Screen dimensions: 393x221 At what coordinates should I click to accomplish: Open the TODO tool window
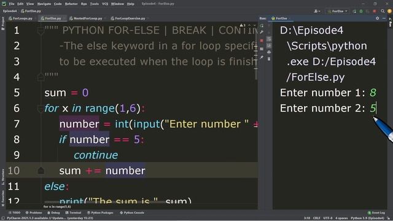click(15, 212)
